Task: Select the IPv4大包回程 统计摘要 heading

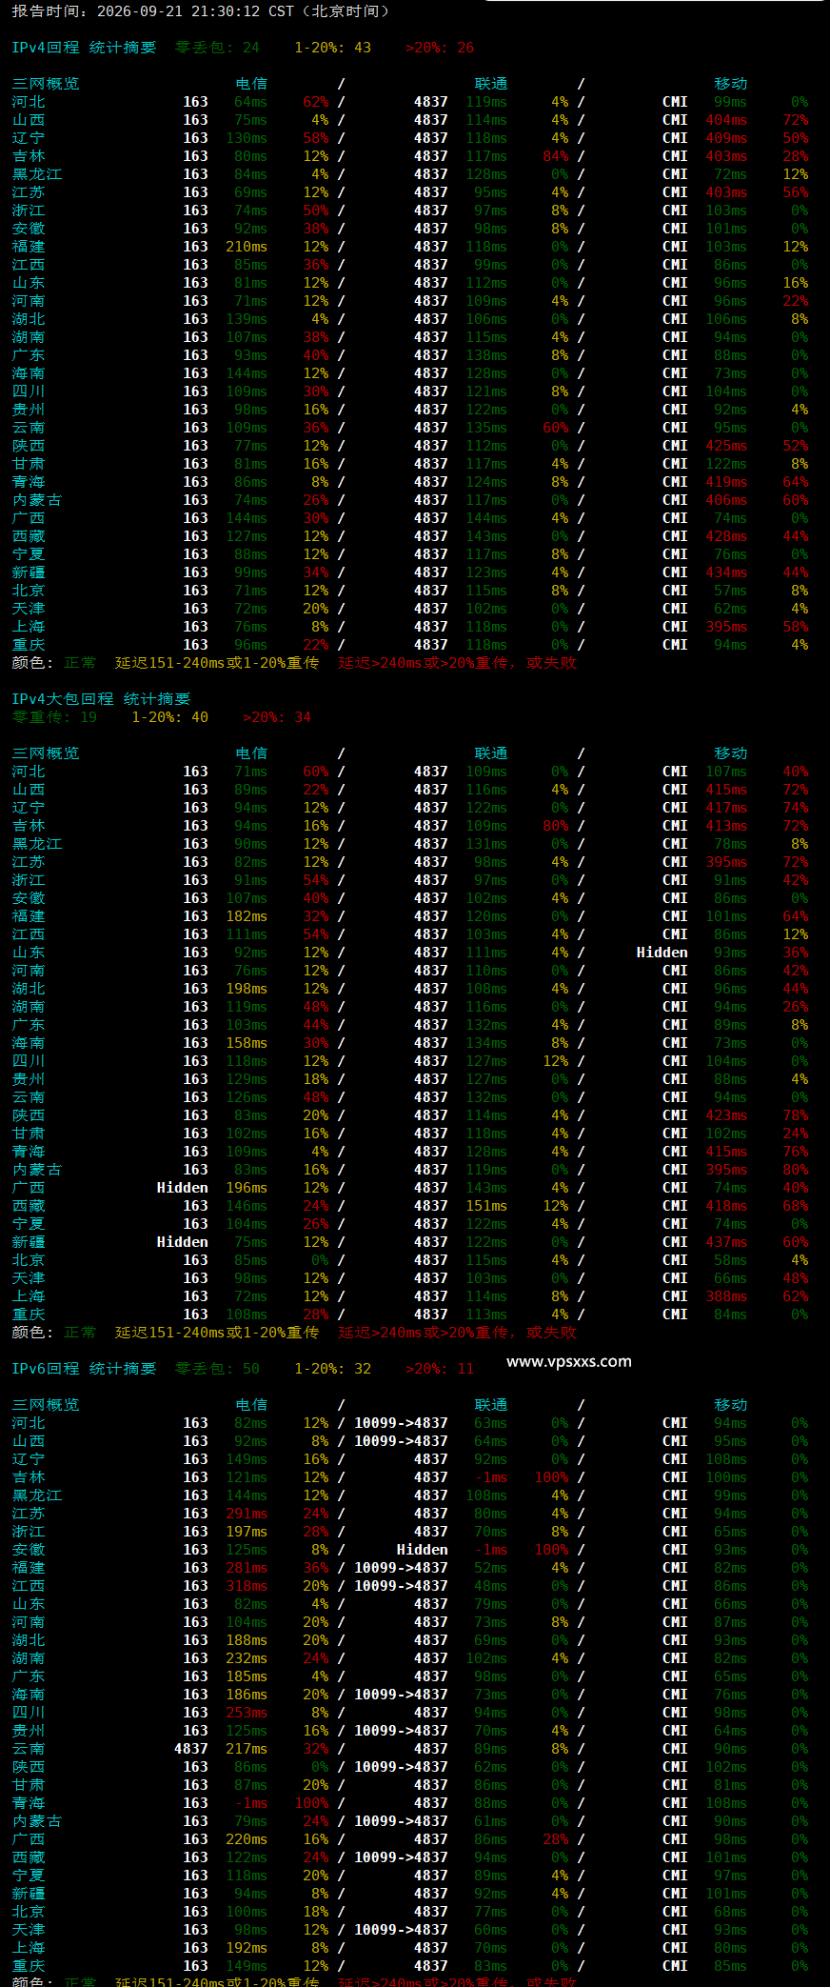Action: click(101, 699)
